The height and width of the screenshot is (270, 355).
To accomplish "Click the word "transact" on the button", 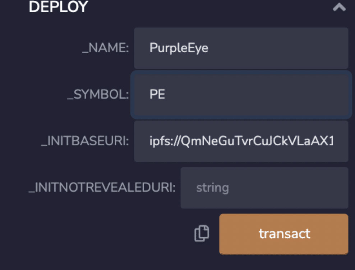I will [x=284, y=234].
